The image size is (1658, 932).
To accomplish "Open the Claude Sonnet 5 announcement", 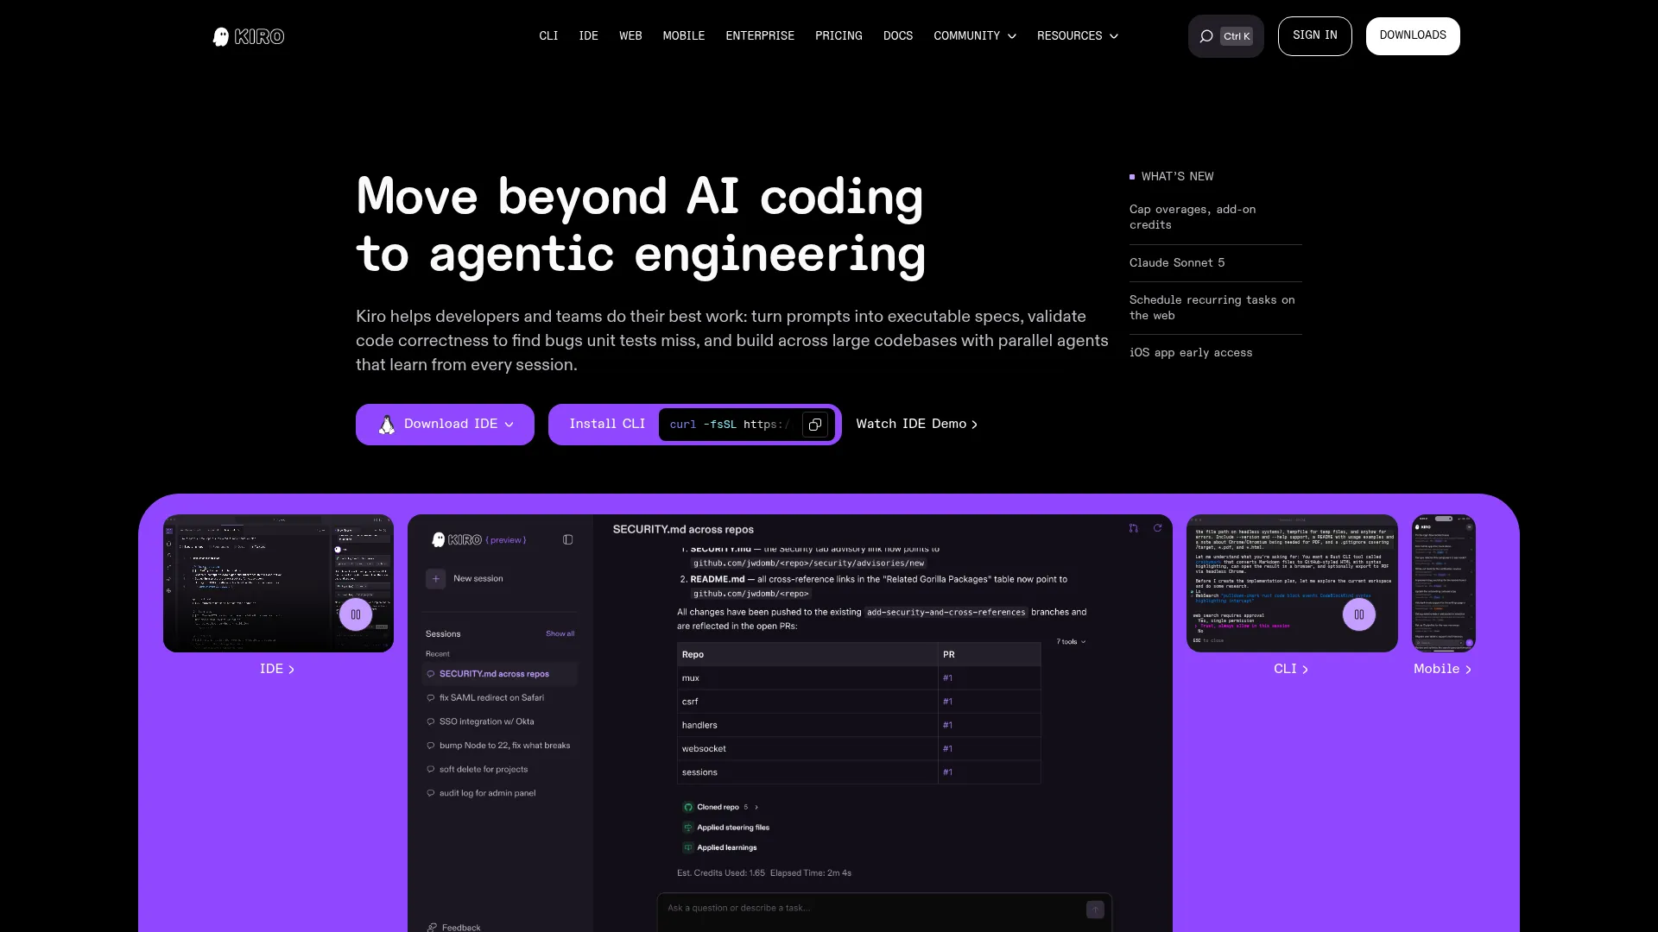I will (x=1177, y=263).
